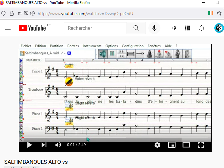This screenshot has width=224, height=168.
Task: Start voice search with microphone
Action: pyautogui.click(x=154, y=28)
